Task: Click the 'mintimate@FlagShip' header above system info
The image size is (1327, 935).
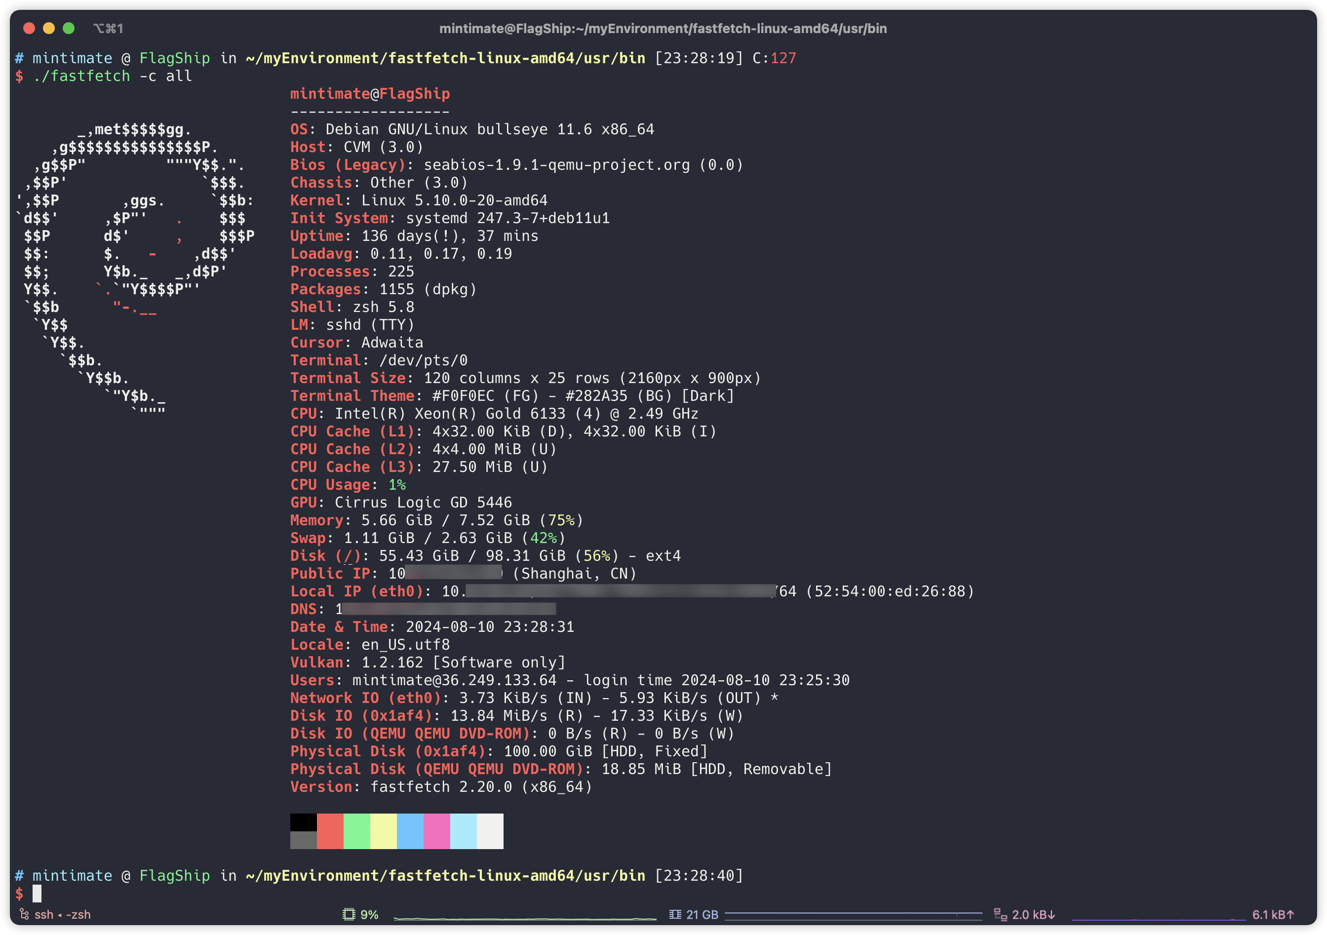Action: [370, 94]
